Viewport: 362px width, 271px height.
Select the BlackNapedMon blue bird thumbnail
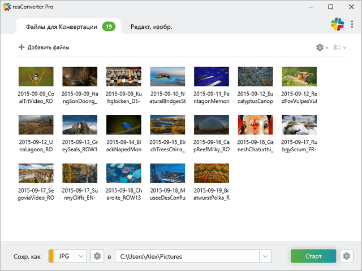pos(124,125)
